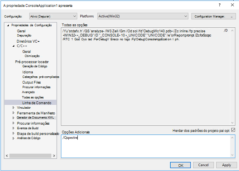
Task: Click up arrow of Todas as opções scrollbar
Action: (232, 30)
